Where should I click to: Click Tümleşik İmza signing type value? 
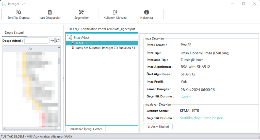point(192,60)
